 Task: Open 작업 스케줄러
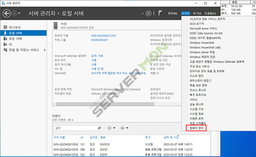click(198, 123)
